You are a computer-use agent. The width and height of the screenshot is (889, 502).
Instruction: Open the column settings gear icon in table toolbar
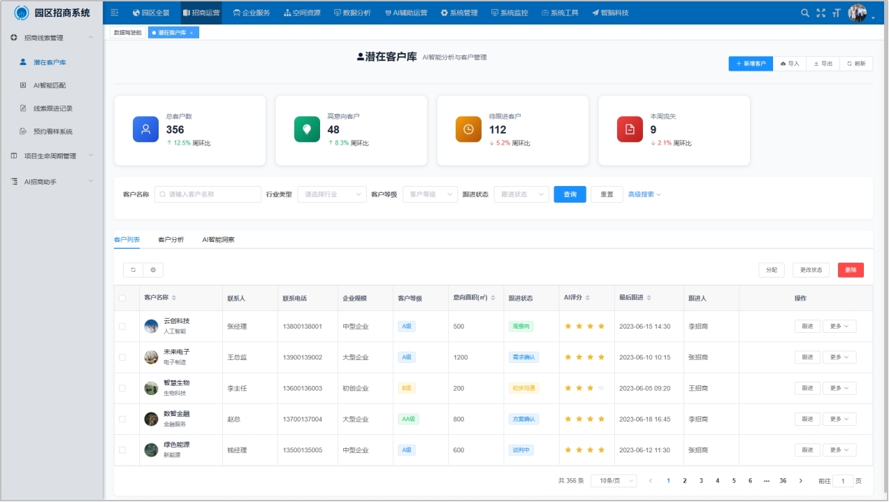(153, 270)
